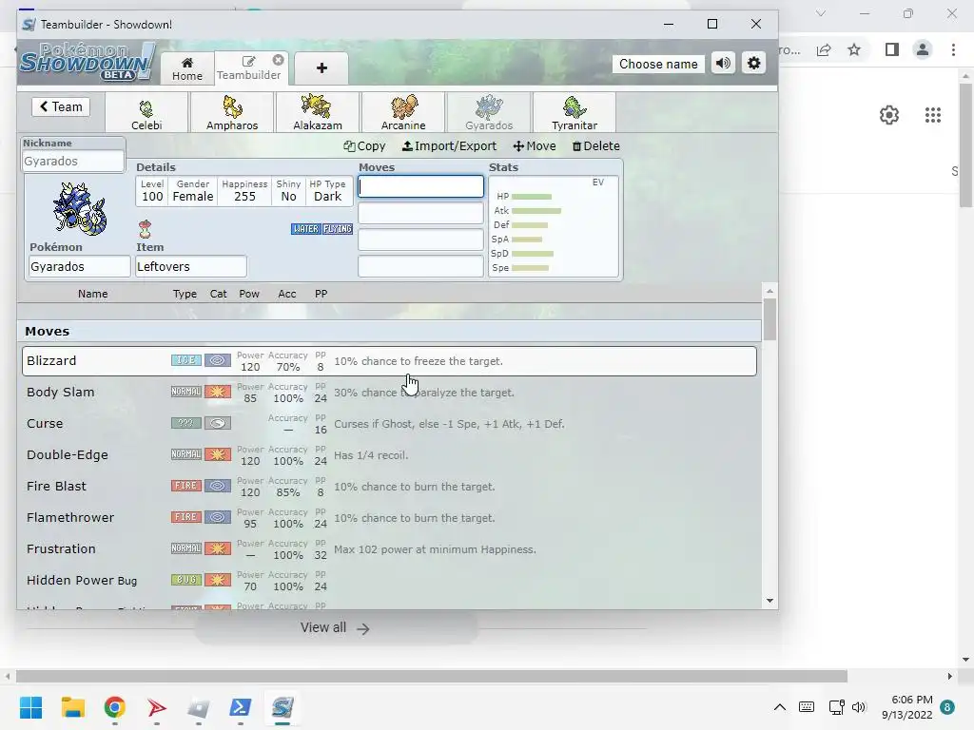Image resolution: width=974 pixels, height=730 pixels.
Task: Click Blizzard's Ice type icon
Action: (x=186, y=360)
